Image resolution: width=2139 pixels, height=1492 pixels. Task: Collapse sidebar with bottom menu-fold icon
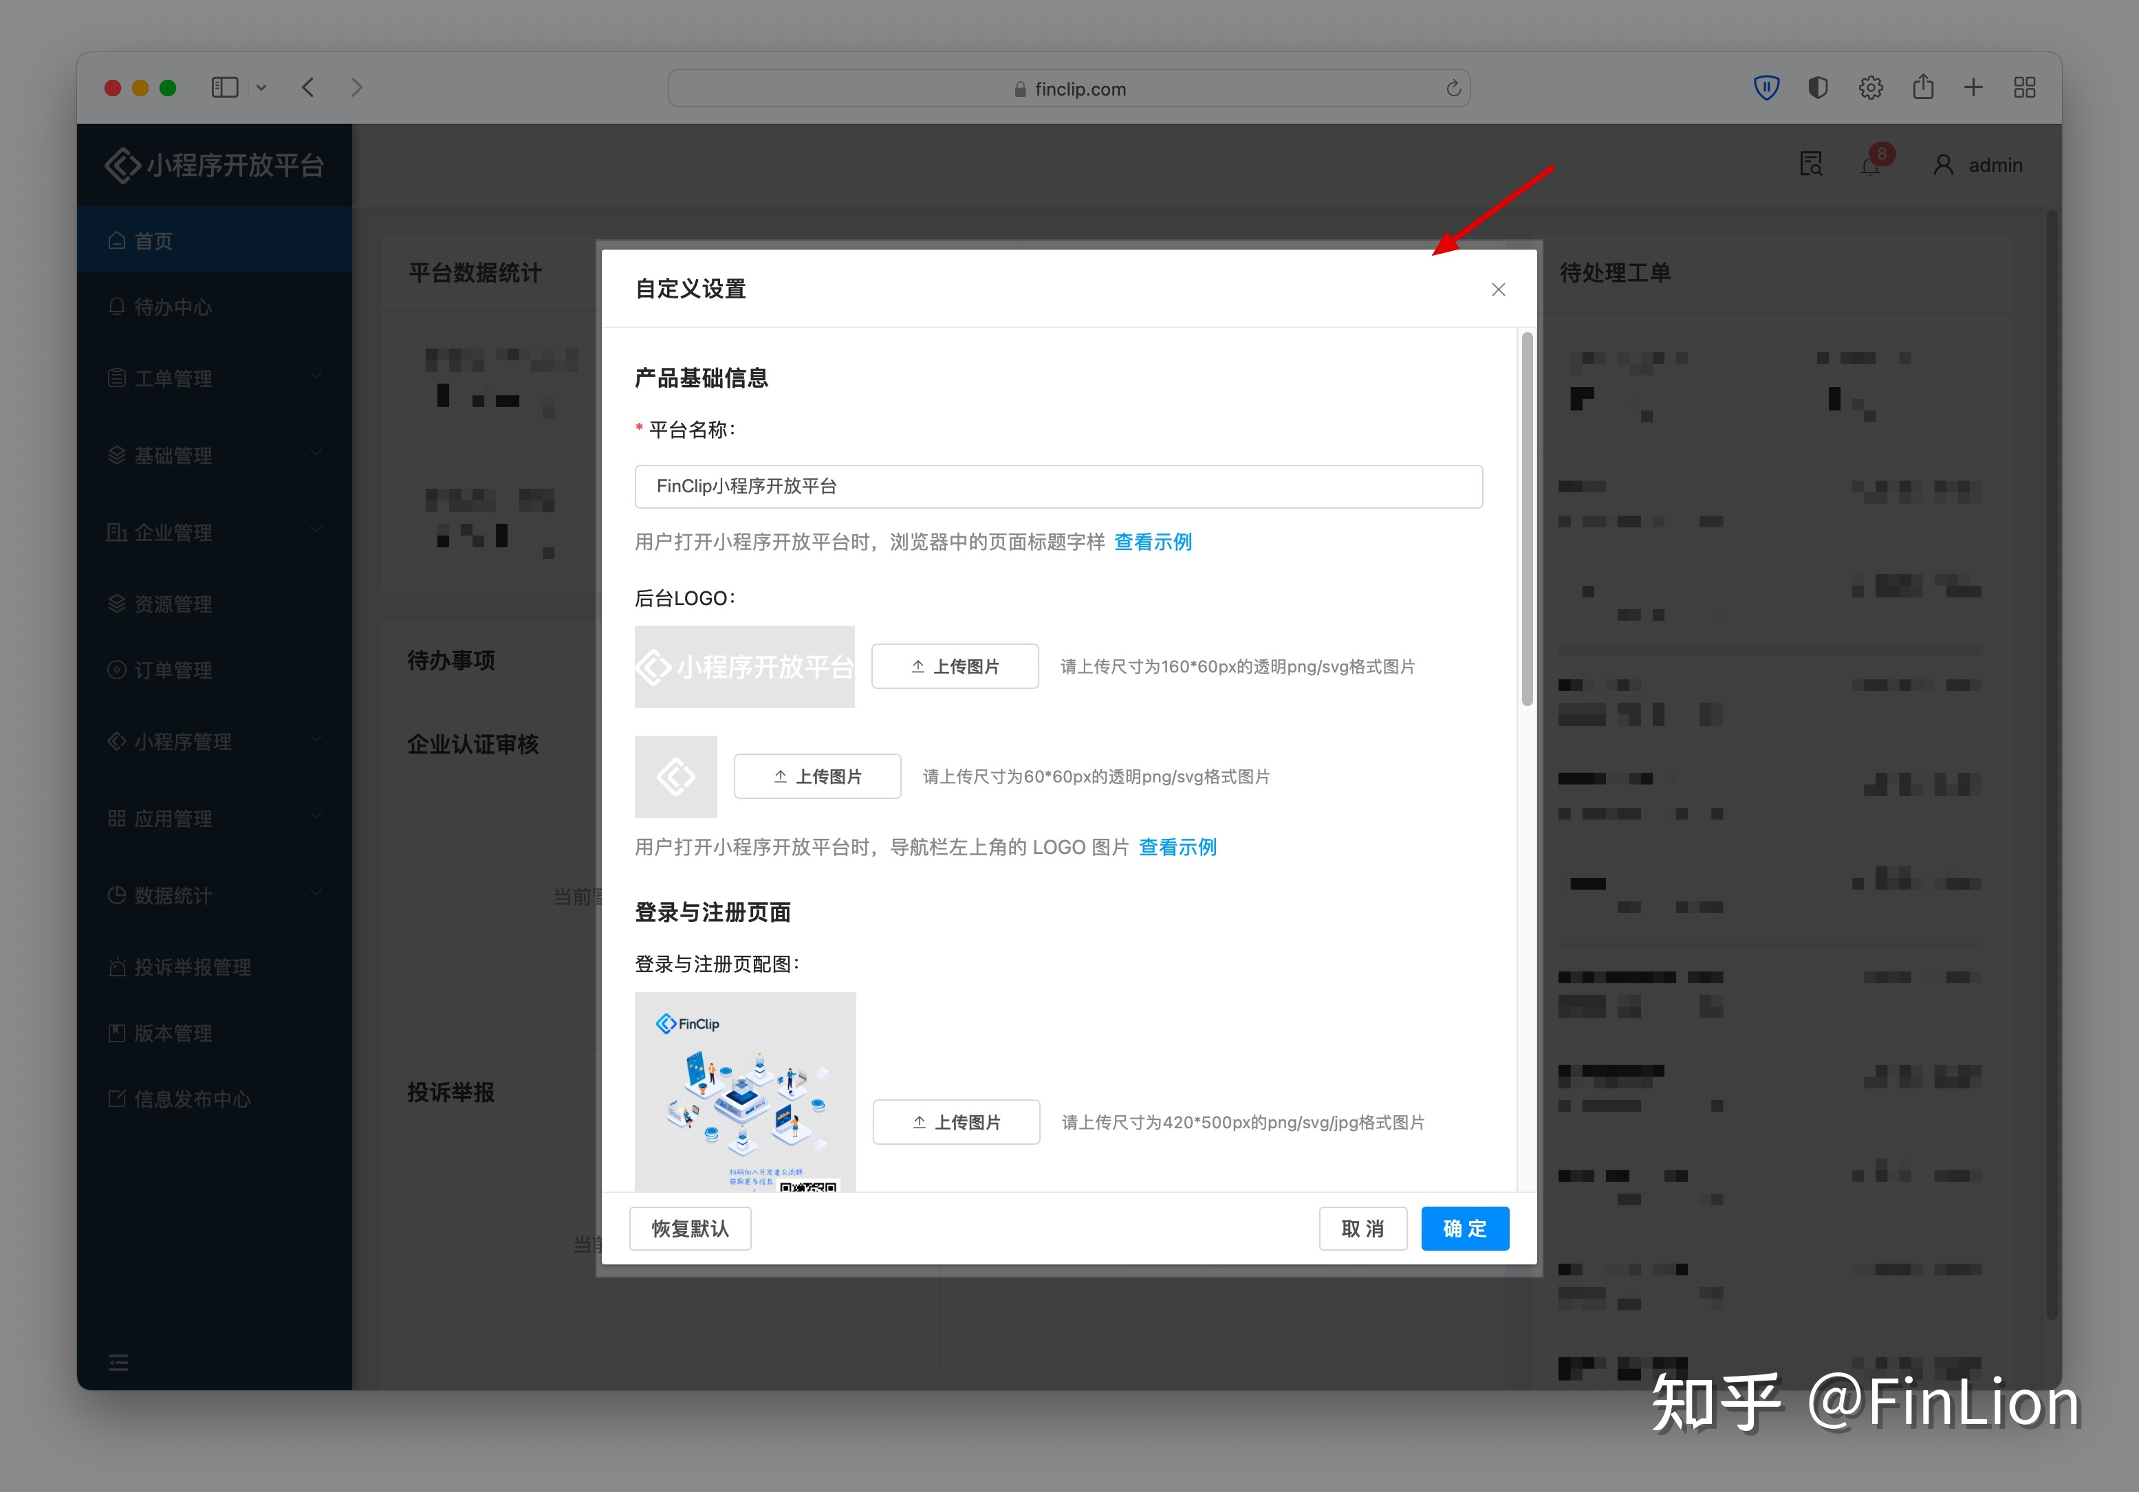pyautogui.click(x=118, y=1363)
